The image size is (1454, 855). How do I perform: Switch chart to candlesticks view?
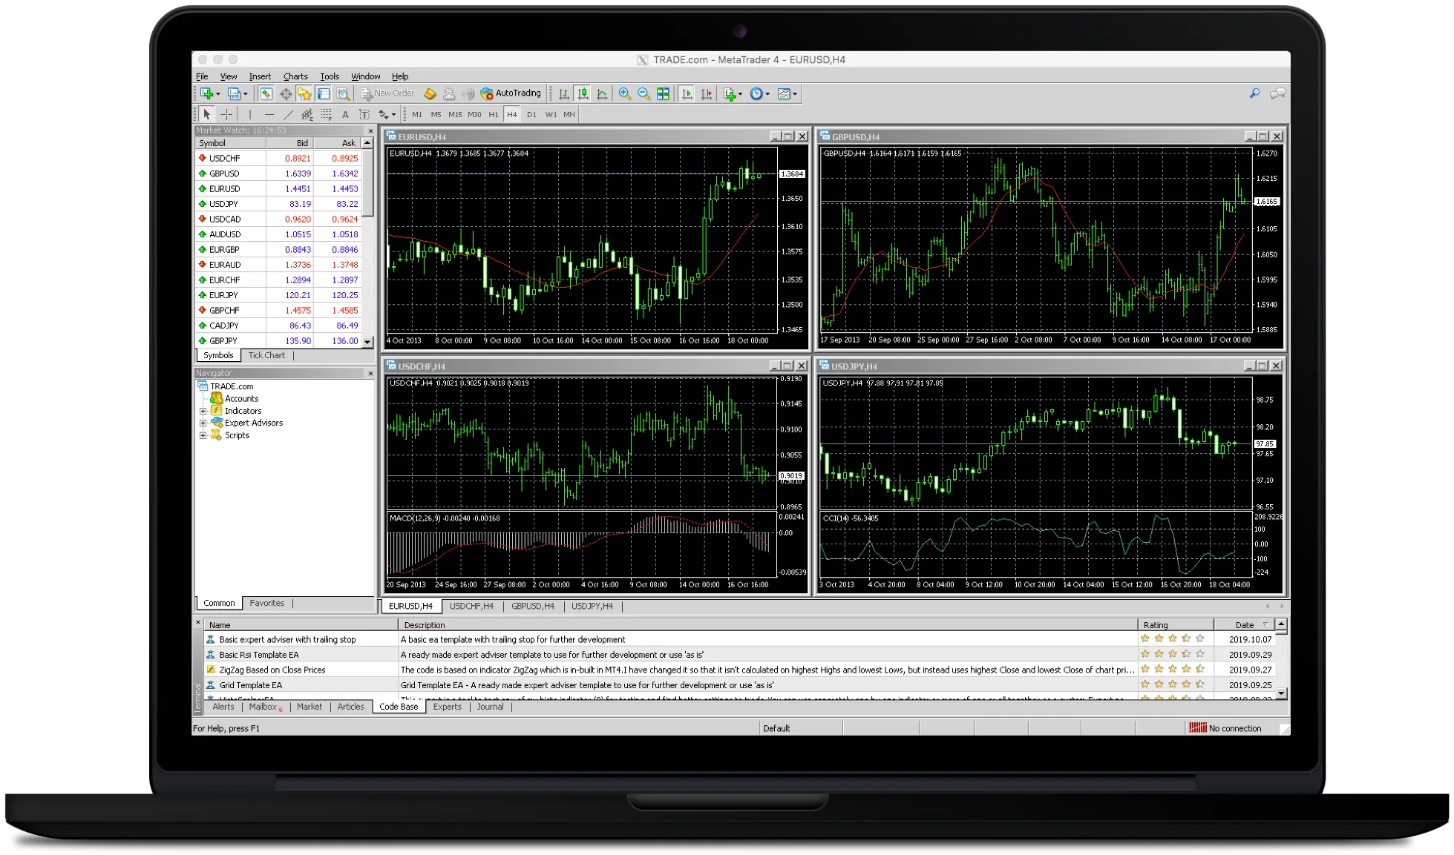(x=583, y=93)
